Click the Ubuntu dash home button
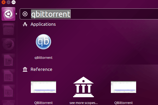 tap(8, 14)
